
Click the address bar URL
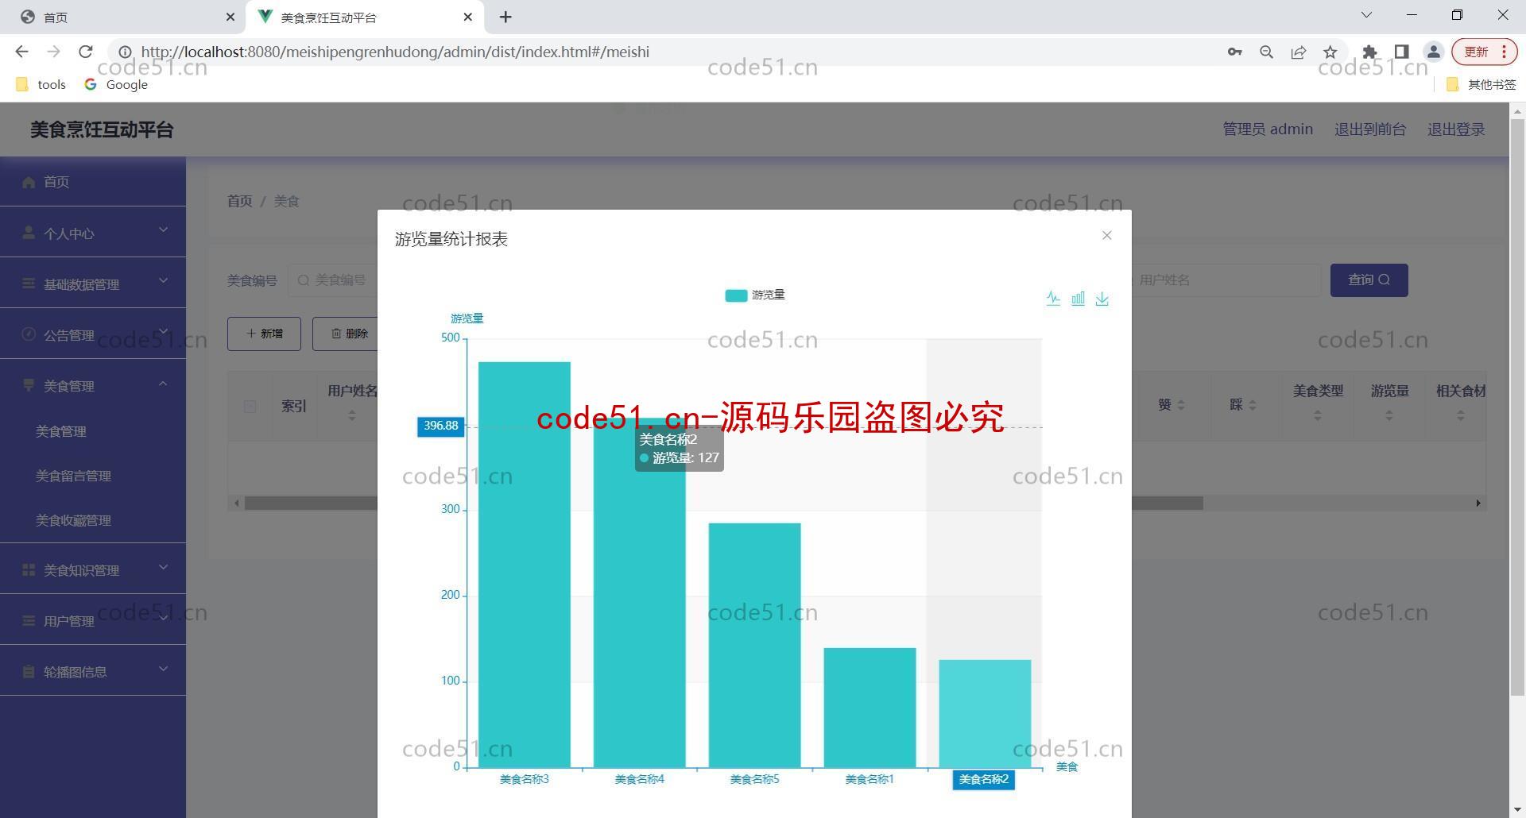point(395,52)
